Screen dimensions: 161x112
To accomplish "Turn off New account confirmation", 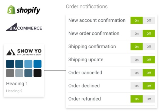I will click(149, 20).
